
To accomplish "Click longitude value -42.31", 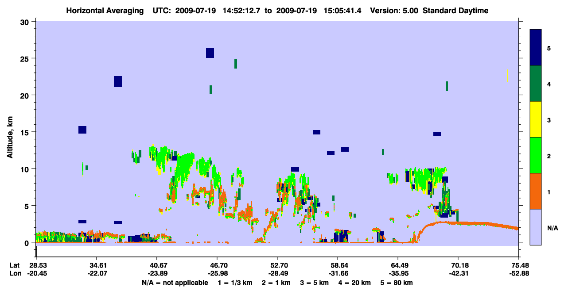I will click(x=458, y=273).
